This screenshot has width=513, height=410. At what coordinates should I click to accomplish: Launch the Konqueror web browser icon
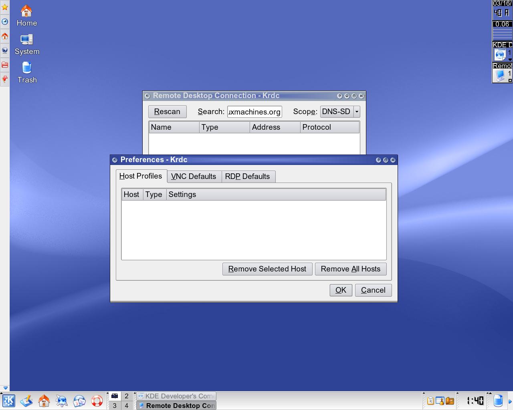point(62,401)
